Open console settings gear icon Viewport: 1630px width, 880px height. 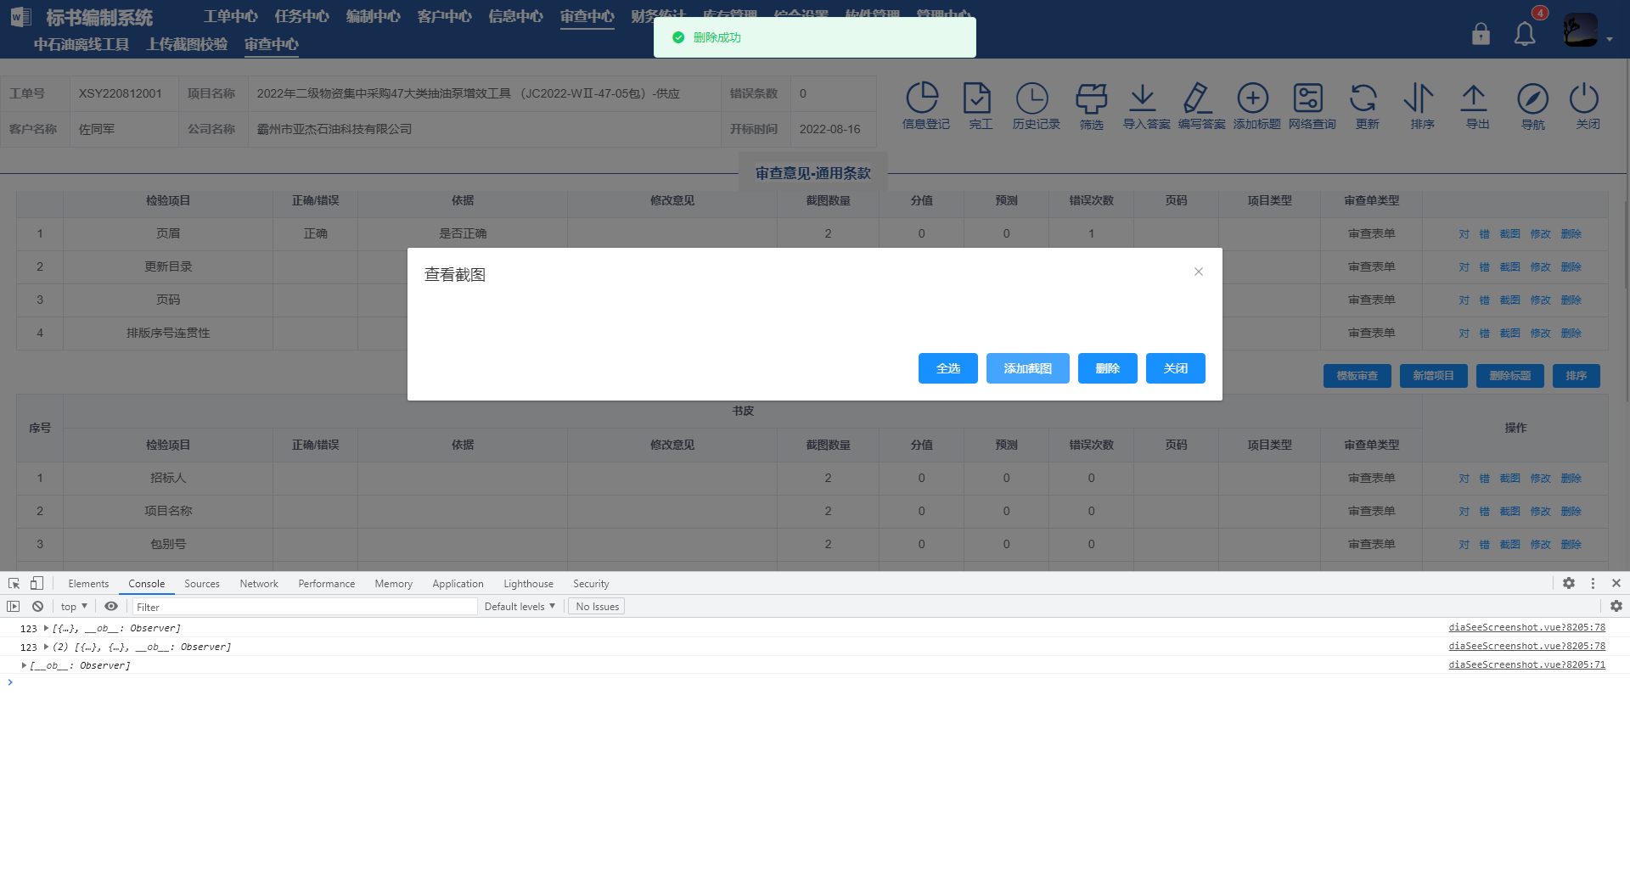[x=1616, y=606]
